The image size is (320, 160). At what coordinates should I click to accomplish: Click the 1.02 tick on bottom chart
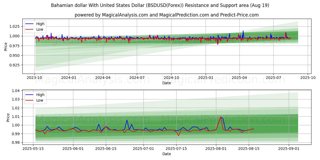(16, 108)
